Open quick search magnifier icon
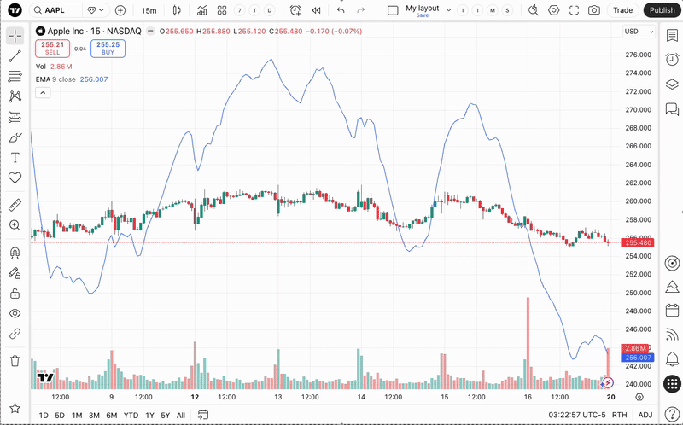This screenshot has width=683, height=425. 533,10
